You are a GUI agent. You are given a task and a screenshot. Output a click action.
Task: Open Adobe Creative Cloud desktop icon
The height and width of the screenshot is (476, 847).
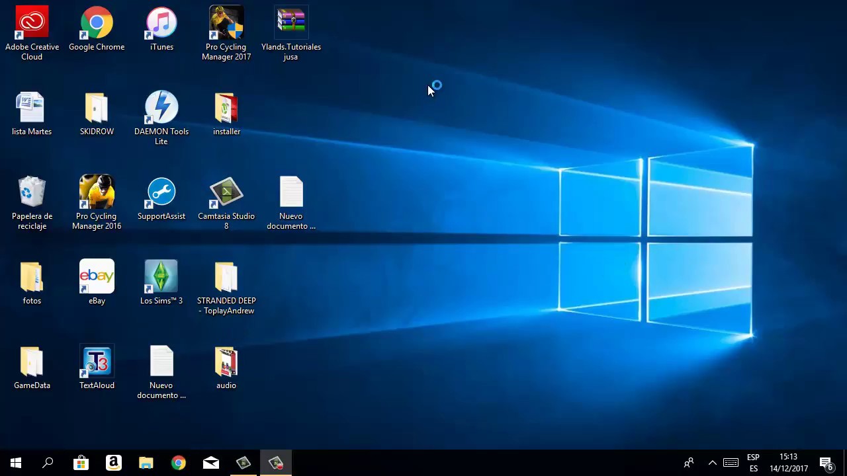coord(32,33)
